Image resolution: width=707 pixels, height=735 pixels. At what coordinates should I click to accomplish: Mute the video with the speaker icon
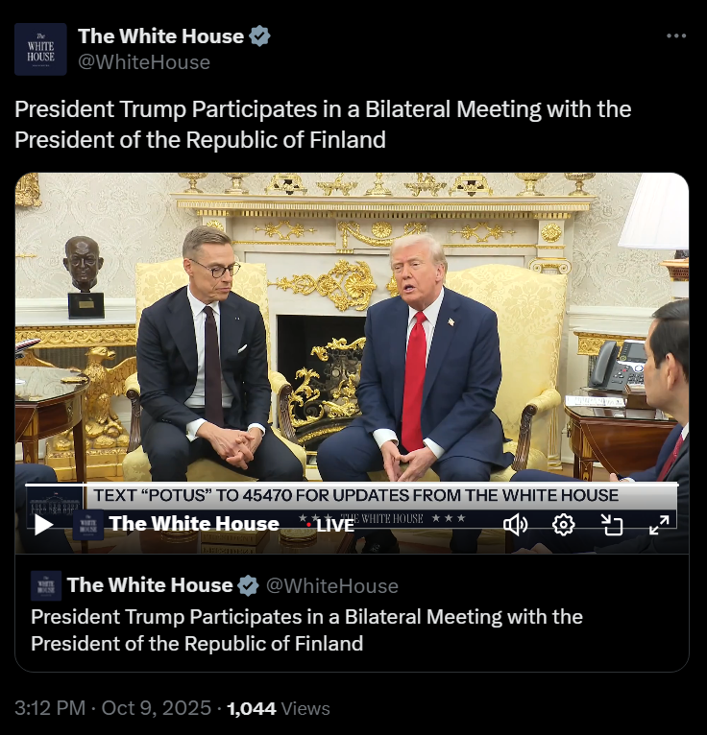click(x=516, y=525)
